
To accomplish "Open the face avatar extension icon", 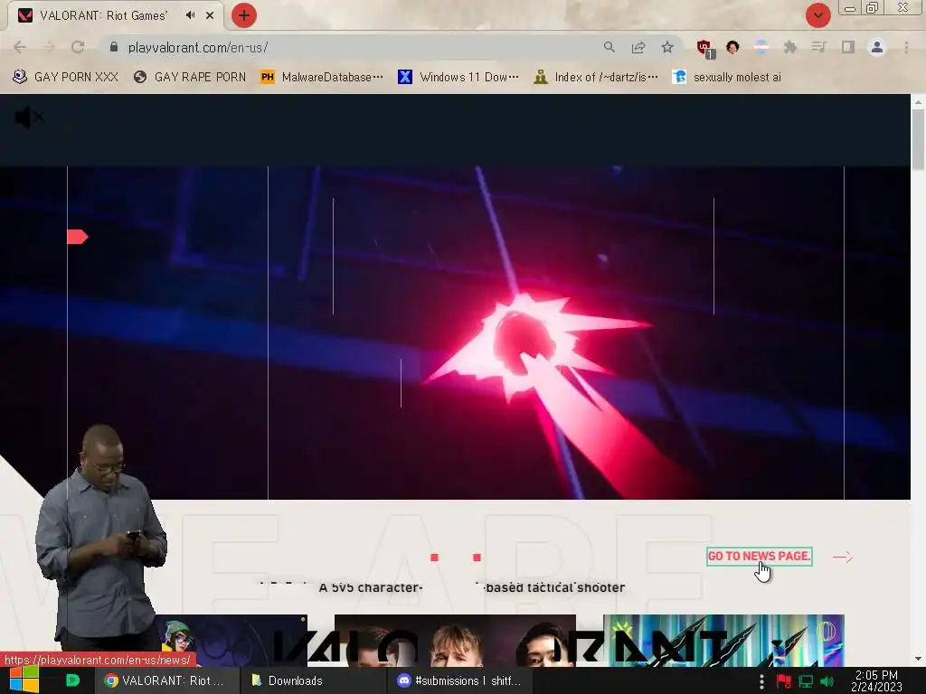I will 732,47.
